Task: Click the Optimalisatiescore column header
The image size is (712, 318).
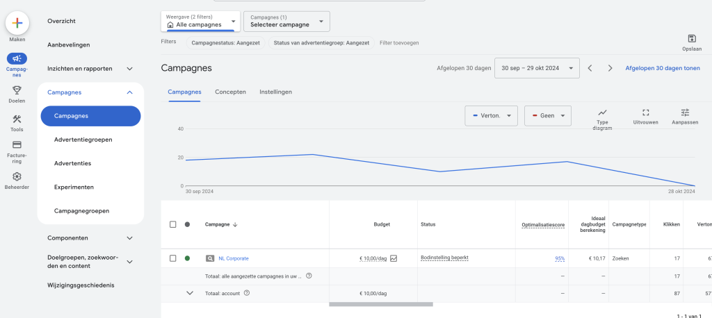Action: tap(543, 224)
